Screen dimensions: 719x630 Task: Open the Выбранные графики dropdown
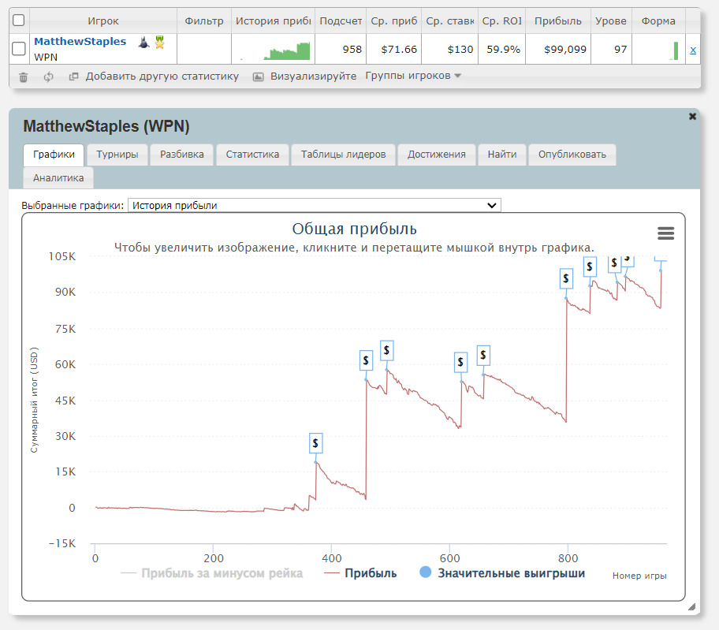pos(314,205)
